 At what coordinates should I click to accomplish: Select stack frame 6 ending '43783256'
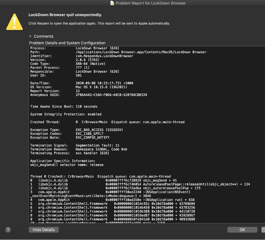pos(113,208)
